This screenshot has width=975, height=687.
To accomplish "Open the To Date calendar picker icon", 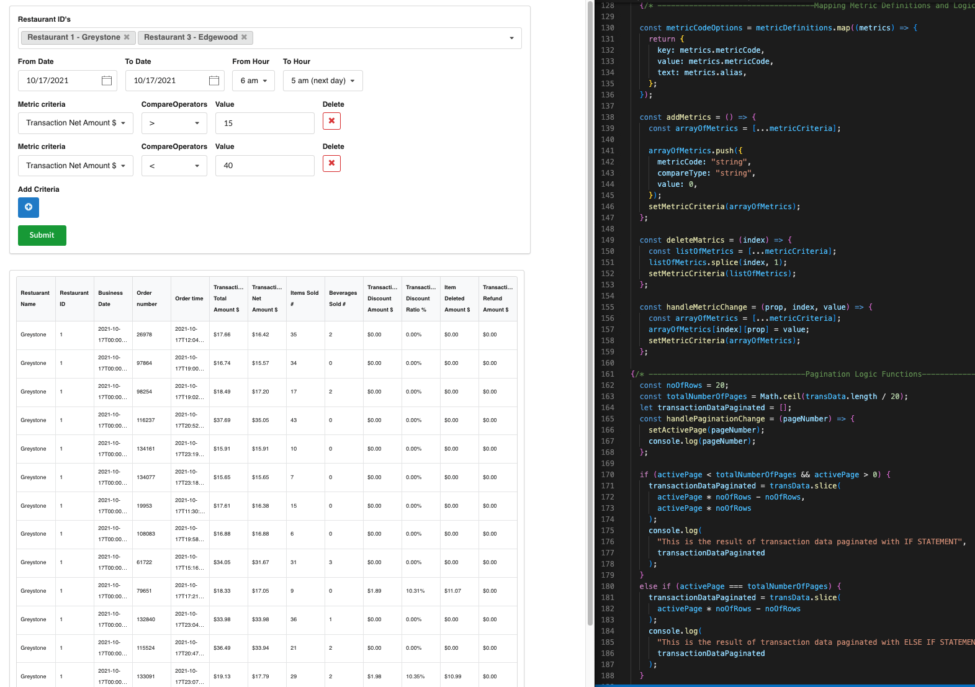I will [214, 81].
